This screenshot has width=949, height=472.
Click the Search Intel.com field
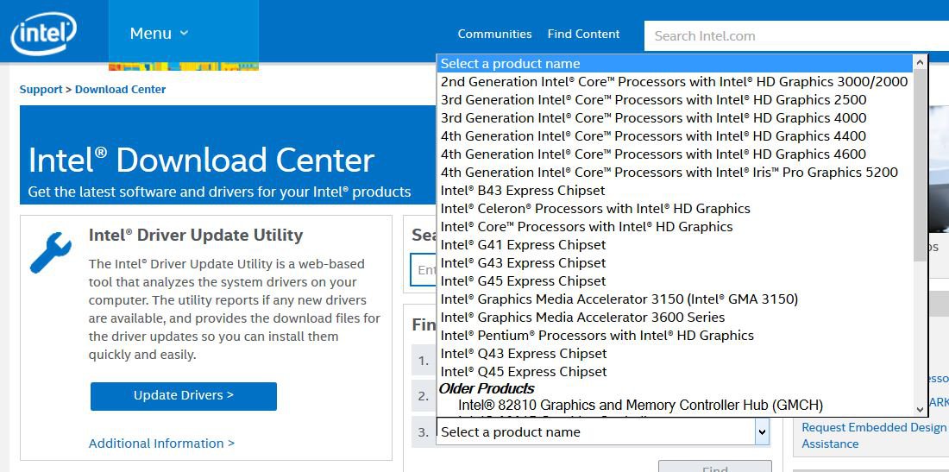(x=794, y=36)
